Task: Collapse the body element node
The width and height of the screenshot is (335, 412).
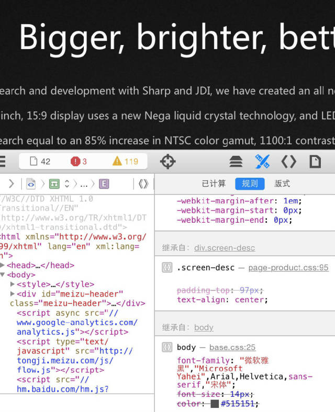Action: (3, 274)
